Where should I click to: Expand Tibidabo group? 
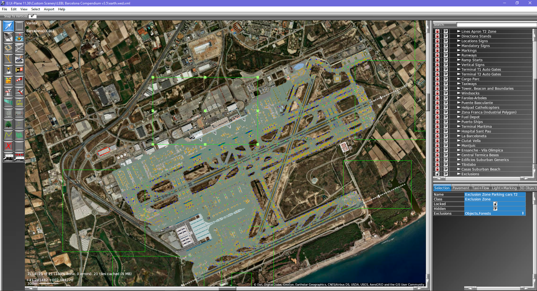tap(459, 164)
